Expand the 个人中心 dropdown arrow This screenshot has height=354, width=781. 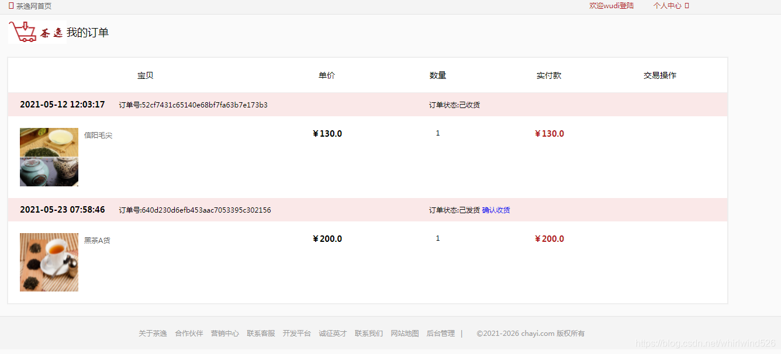pyautogui.click(x=687, y=6)
